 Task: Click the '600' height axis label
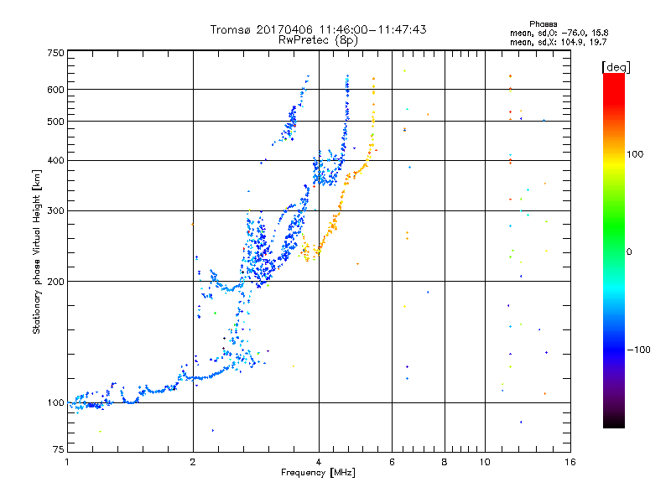pos(55,90)
